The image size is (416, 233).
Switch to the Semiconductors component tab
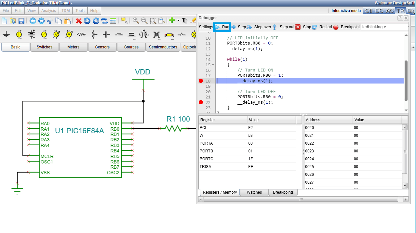163,47
